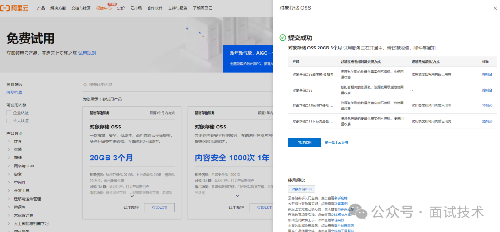This screenshot has width=500, height=232.
Task: Open 了解阿里云 in the navigation
Action: pos(202,8)
